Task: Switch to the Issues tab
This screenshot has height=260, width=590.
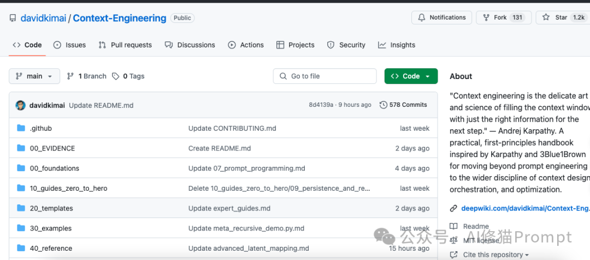Action: coord(69,45)
